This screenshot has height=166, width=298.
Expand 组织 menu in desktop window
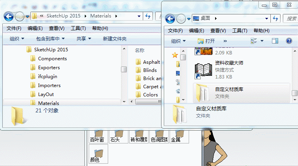[x=178, y=41]
